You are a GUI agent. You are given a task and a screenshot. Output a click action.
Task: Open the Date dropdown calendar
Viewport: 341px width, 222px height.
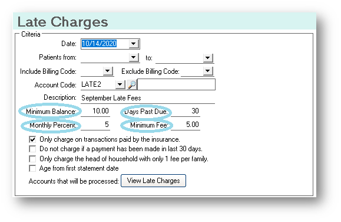click(134, 44)
